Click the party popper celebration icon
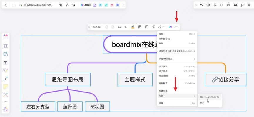254x117 pixels. point(215,5)
